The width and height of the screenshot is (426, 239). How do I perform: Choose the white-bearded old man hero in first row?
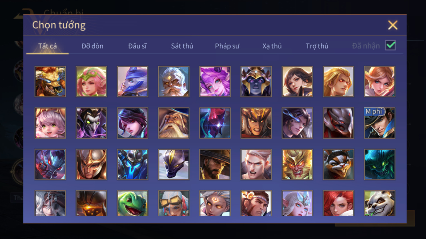(174, 82)
